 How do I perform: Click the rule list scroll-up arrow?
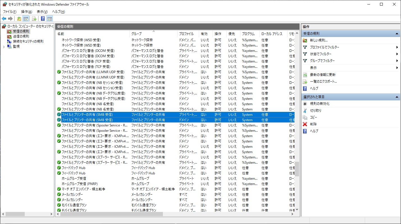point(297,33)
